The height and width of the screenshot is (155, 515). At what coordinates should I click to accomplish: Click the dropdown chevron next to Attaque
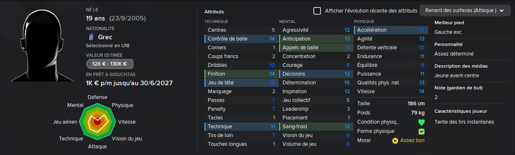point(501,10)
